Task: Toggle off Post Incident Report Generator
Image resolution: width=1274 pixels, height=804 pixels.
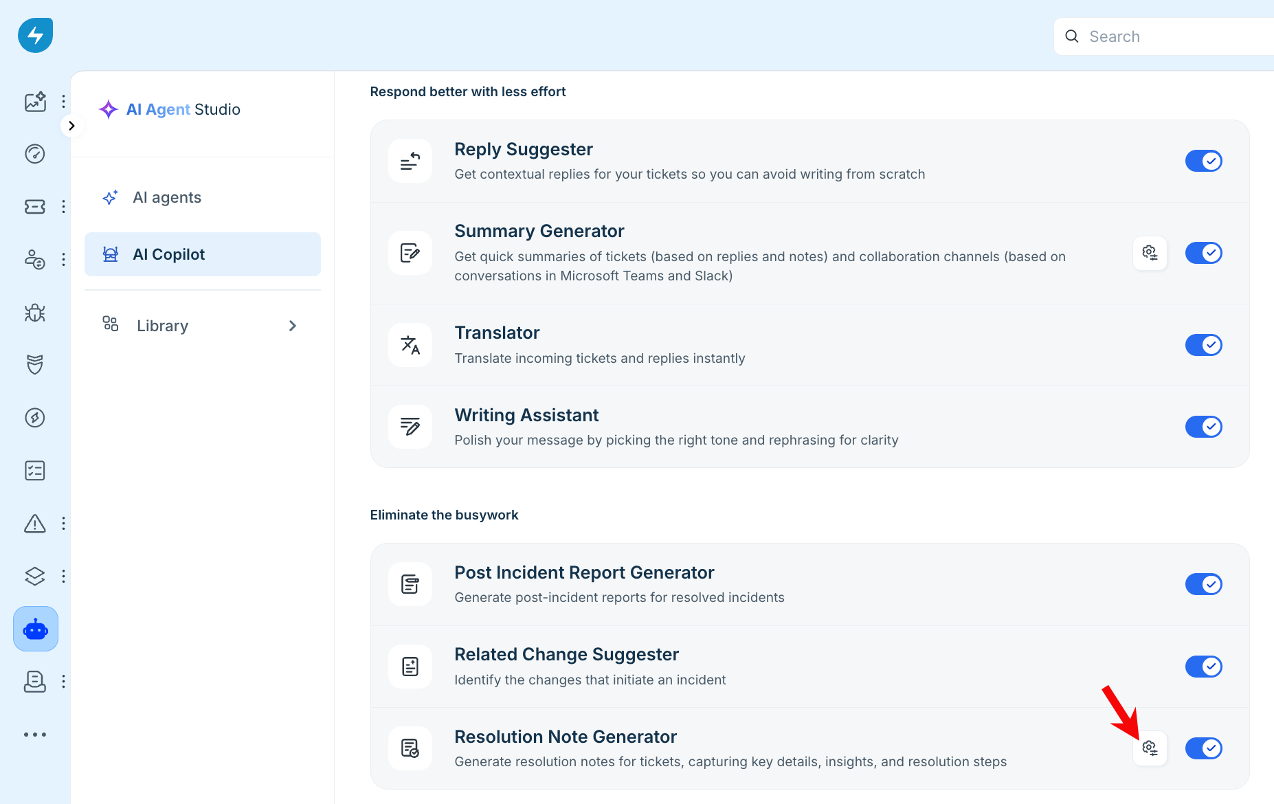Action: coord(1203,584)
